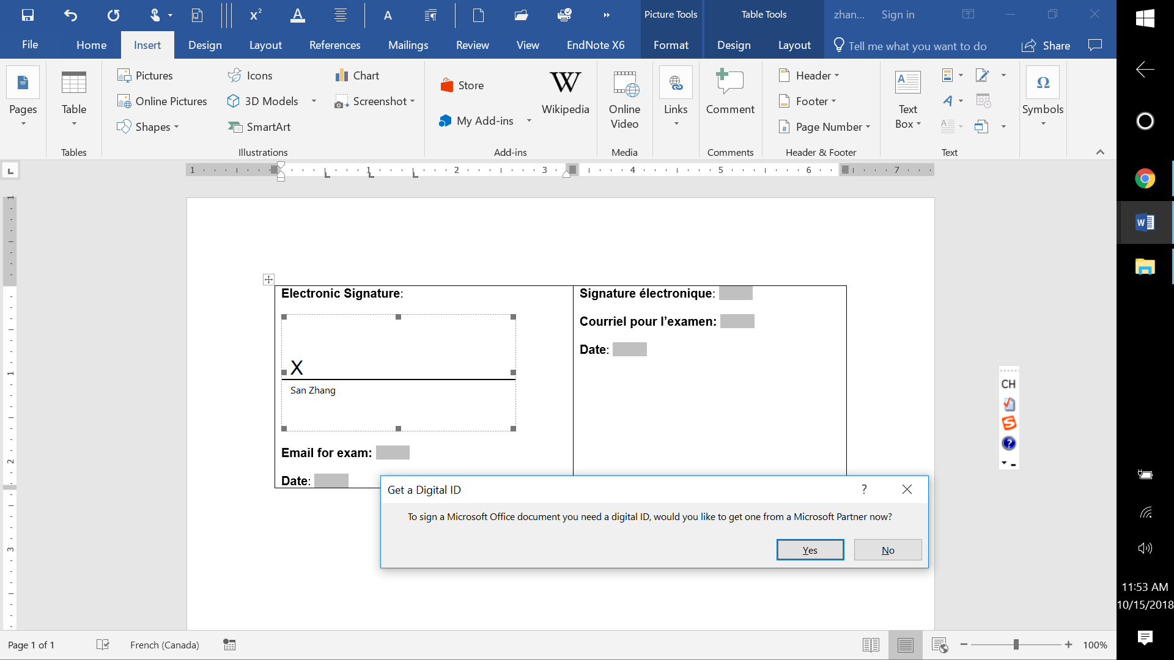Click Yes in Get a Digital ID dialog
This screenshot has width=1174, height=660.
click(810, 550)
